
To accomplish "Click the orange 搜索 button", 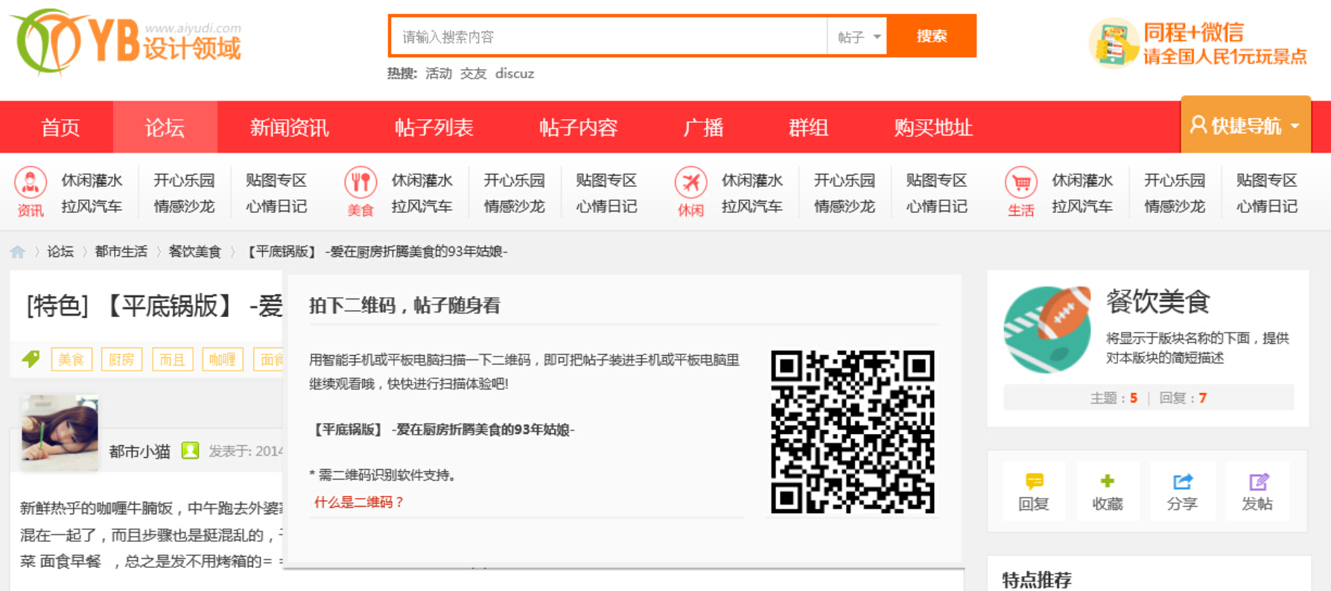I will (x=931, y=36).
